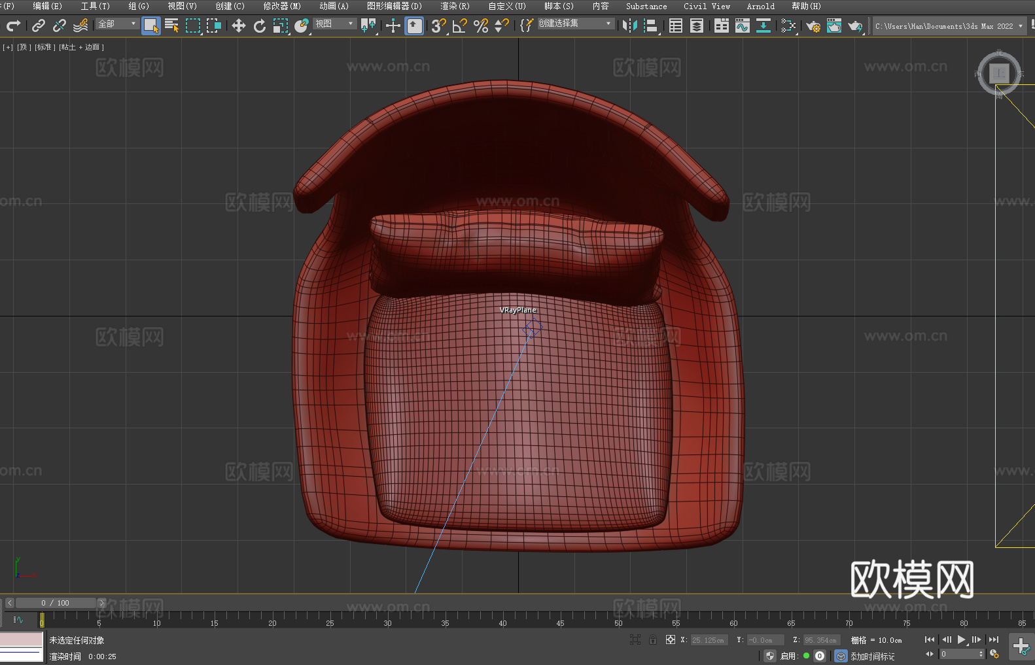Play the animation

(961, 639)
